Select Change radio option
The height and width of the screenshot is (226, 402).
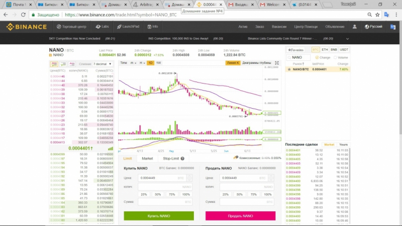(317, 57)
